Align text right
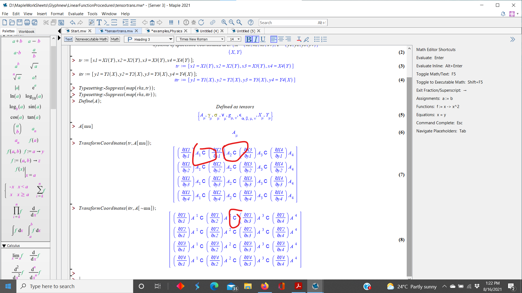Screen dimensions: 522x293 pyautogui.click(x=288, y=39)
